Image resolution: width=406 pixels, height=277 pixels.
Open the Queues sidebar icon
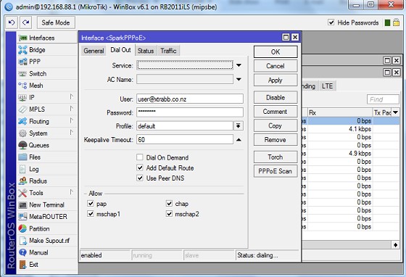22,145
